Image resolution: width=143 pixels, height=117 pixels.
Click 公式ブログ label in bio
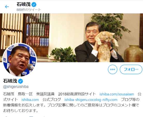tap(52, 100)
